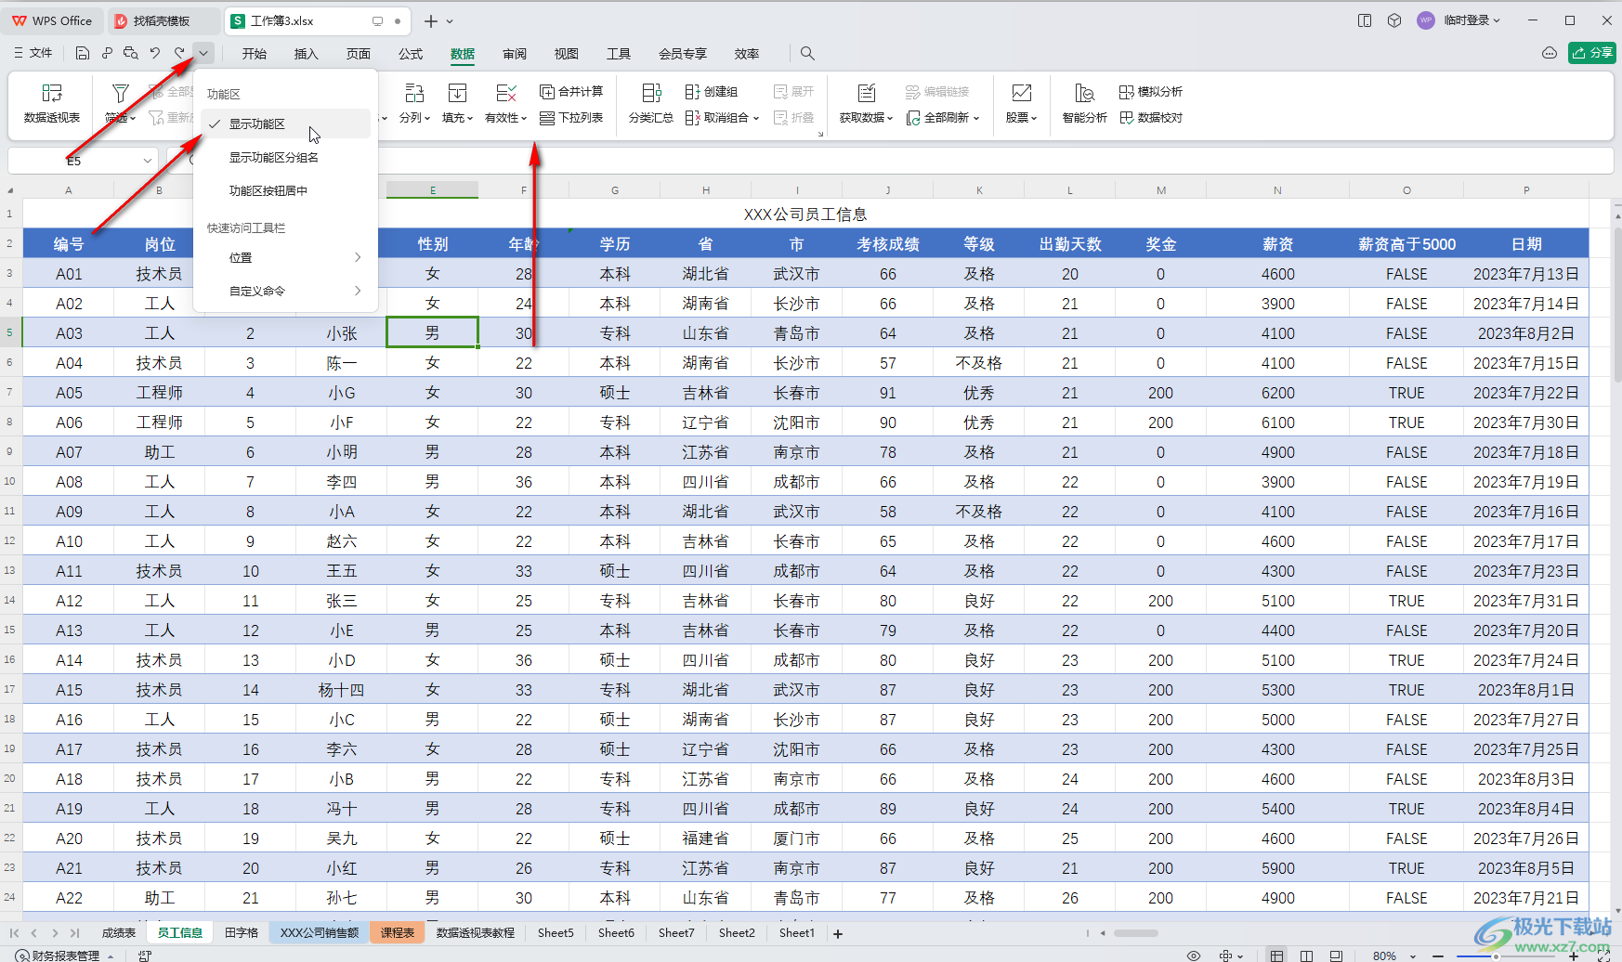Toggle the 功能区按钮居中 option

click(x=285, y=190)
